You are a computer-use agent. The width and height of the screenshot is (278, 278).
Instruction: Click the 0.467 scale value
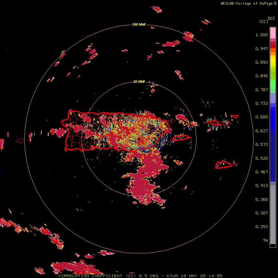[x=262, y=172]
